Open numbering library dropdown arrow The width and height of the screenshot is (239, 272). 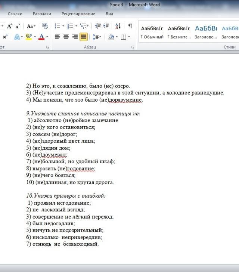[x=76, y=26]
